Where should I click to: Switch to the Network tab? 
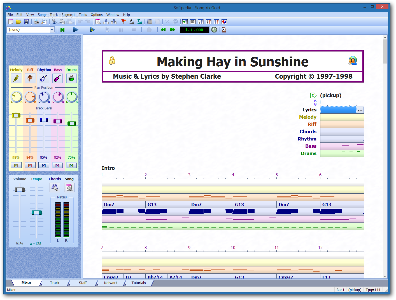[111, 283]
